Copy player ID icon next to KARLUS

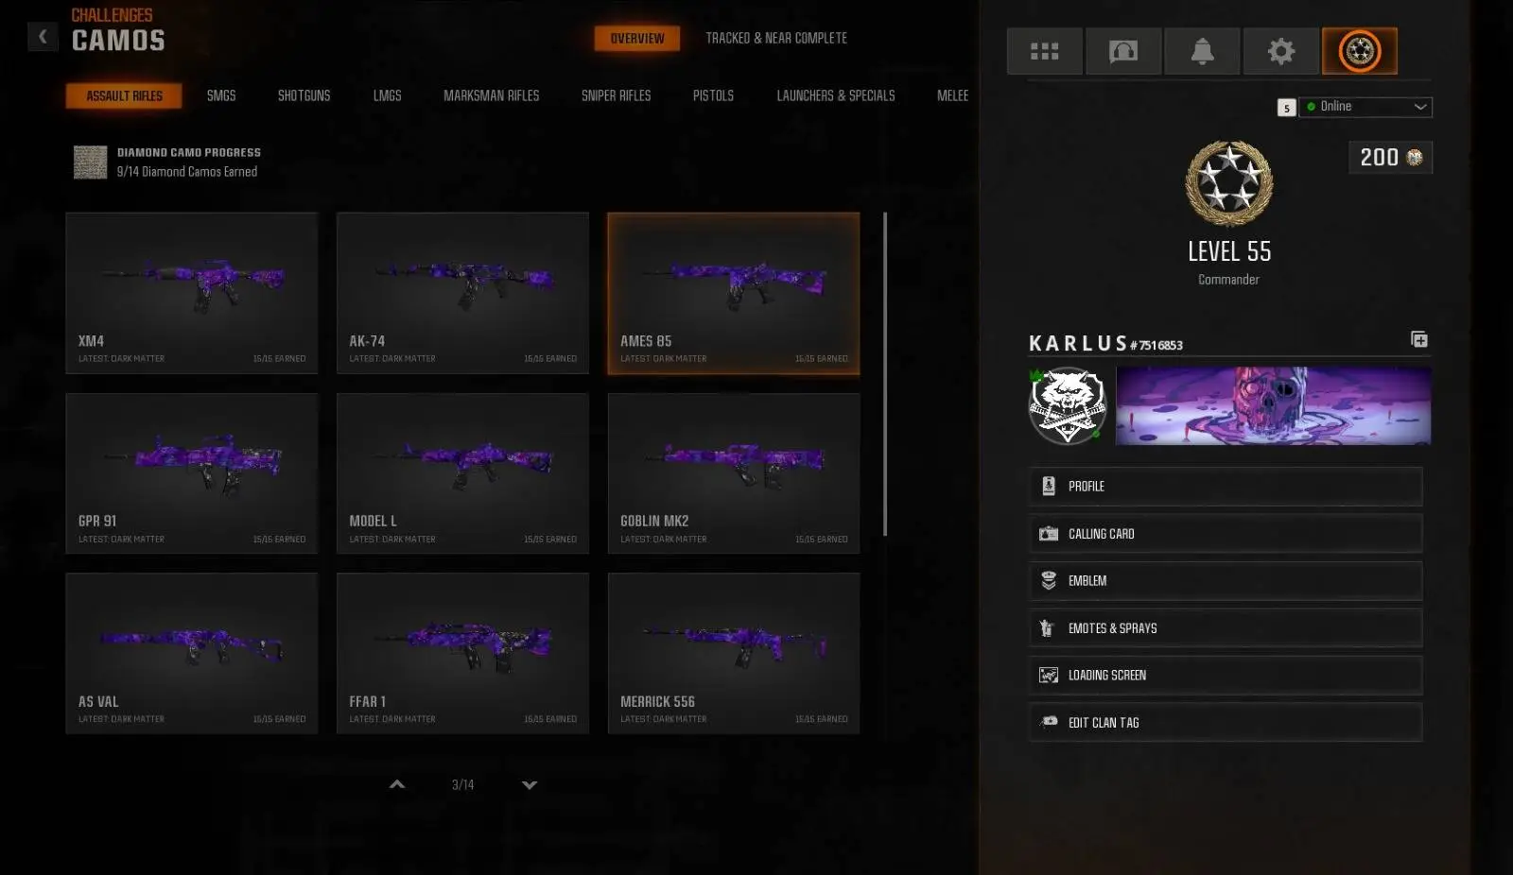(1419, 339)
